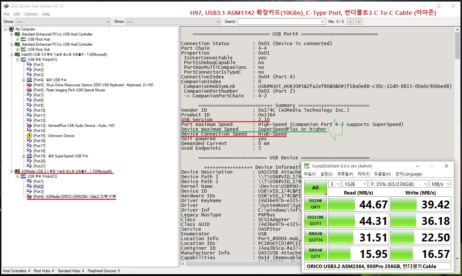
Task: Open CrystalDiskMark 설정(S) menu
Action: click(x=326, y=174)
